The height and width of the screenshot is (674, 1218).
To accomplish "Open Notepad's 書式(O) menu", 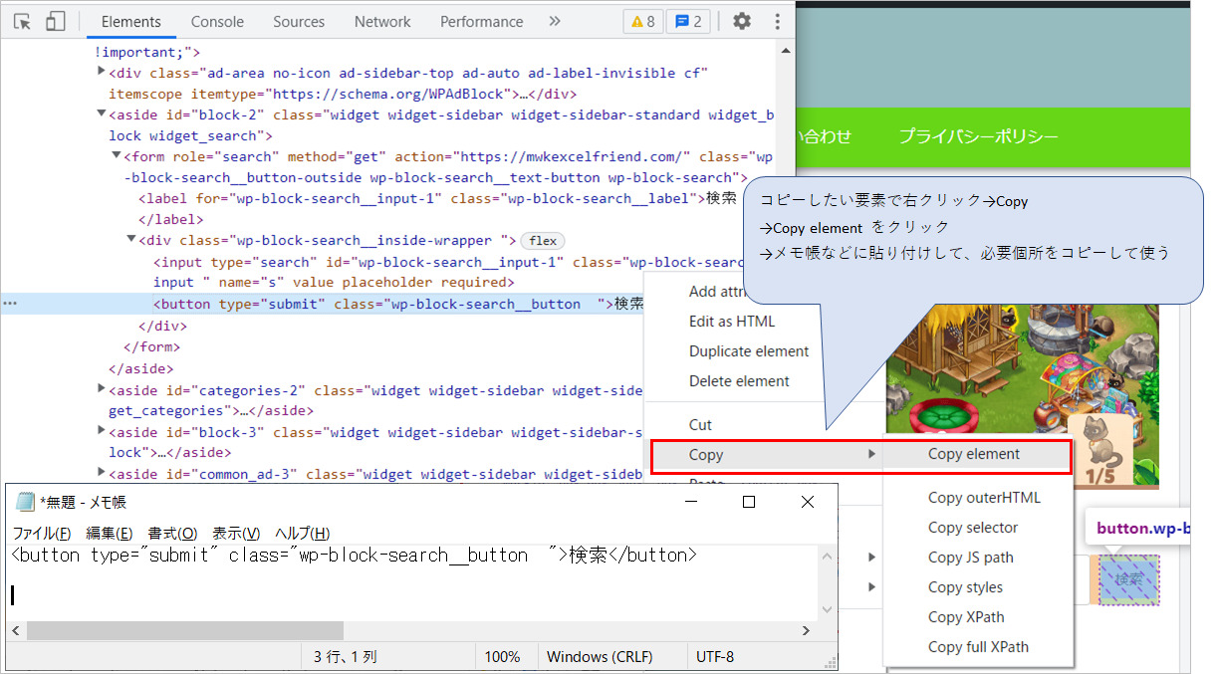I will coord(172,533).
